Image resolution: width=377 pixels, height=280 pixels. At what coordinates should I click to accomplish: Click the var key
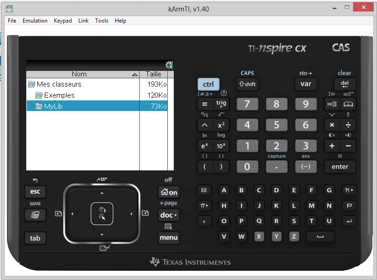click(306, 84)
